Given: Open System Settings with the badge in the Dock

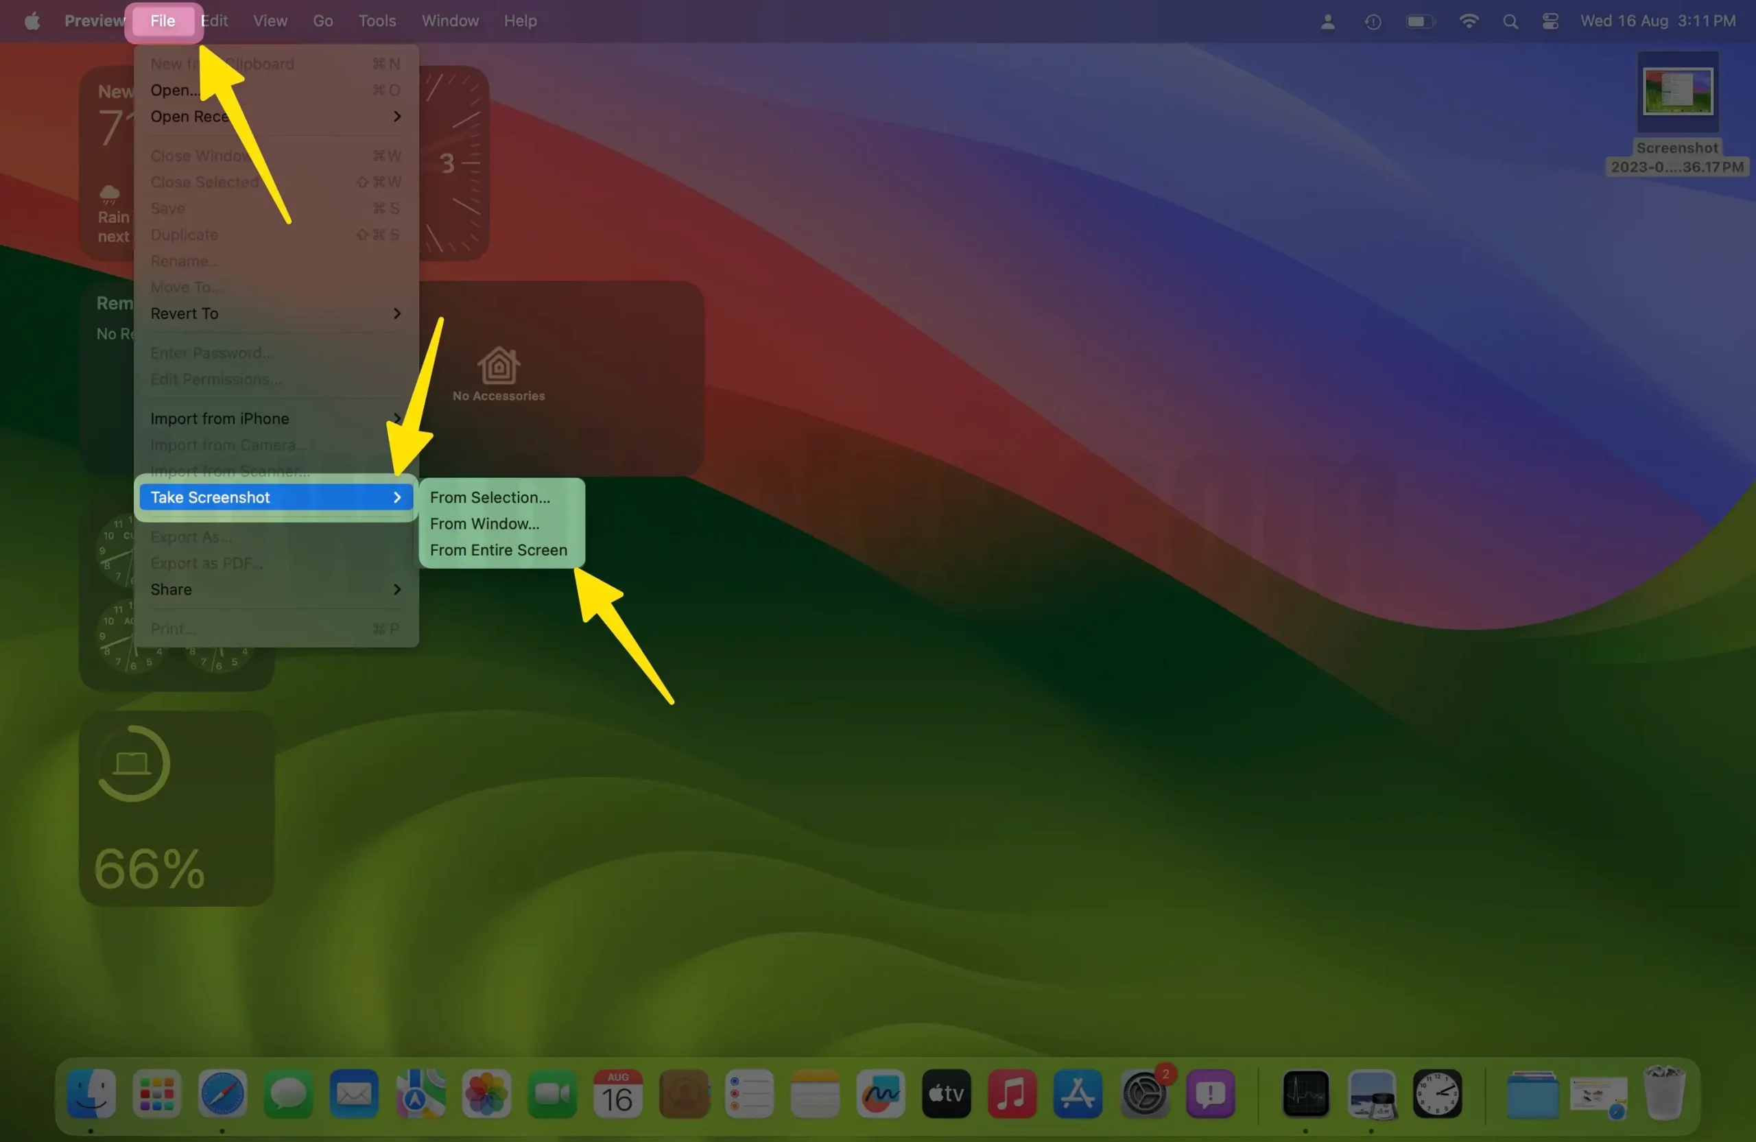Looking at the screenshot, I should tap(1144, 1093).
